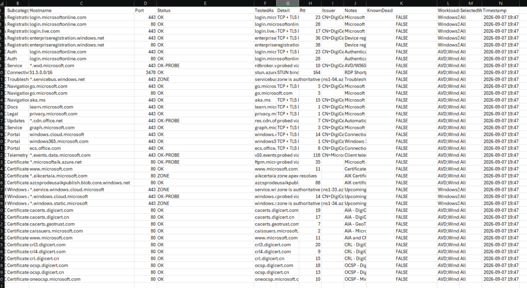Viewport: 527px width, 288px height.
Task: Click the graph.microsoft.com hostname cell
Action: [82, 128]
